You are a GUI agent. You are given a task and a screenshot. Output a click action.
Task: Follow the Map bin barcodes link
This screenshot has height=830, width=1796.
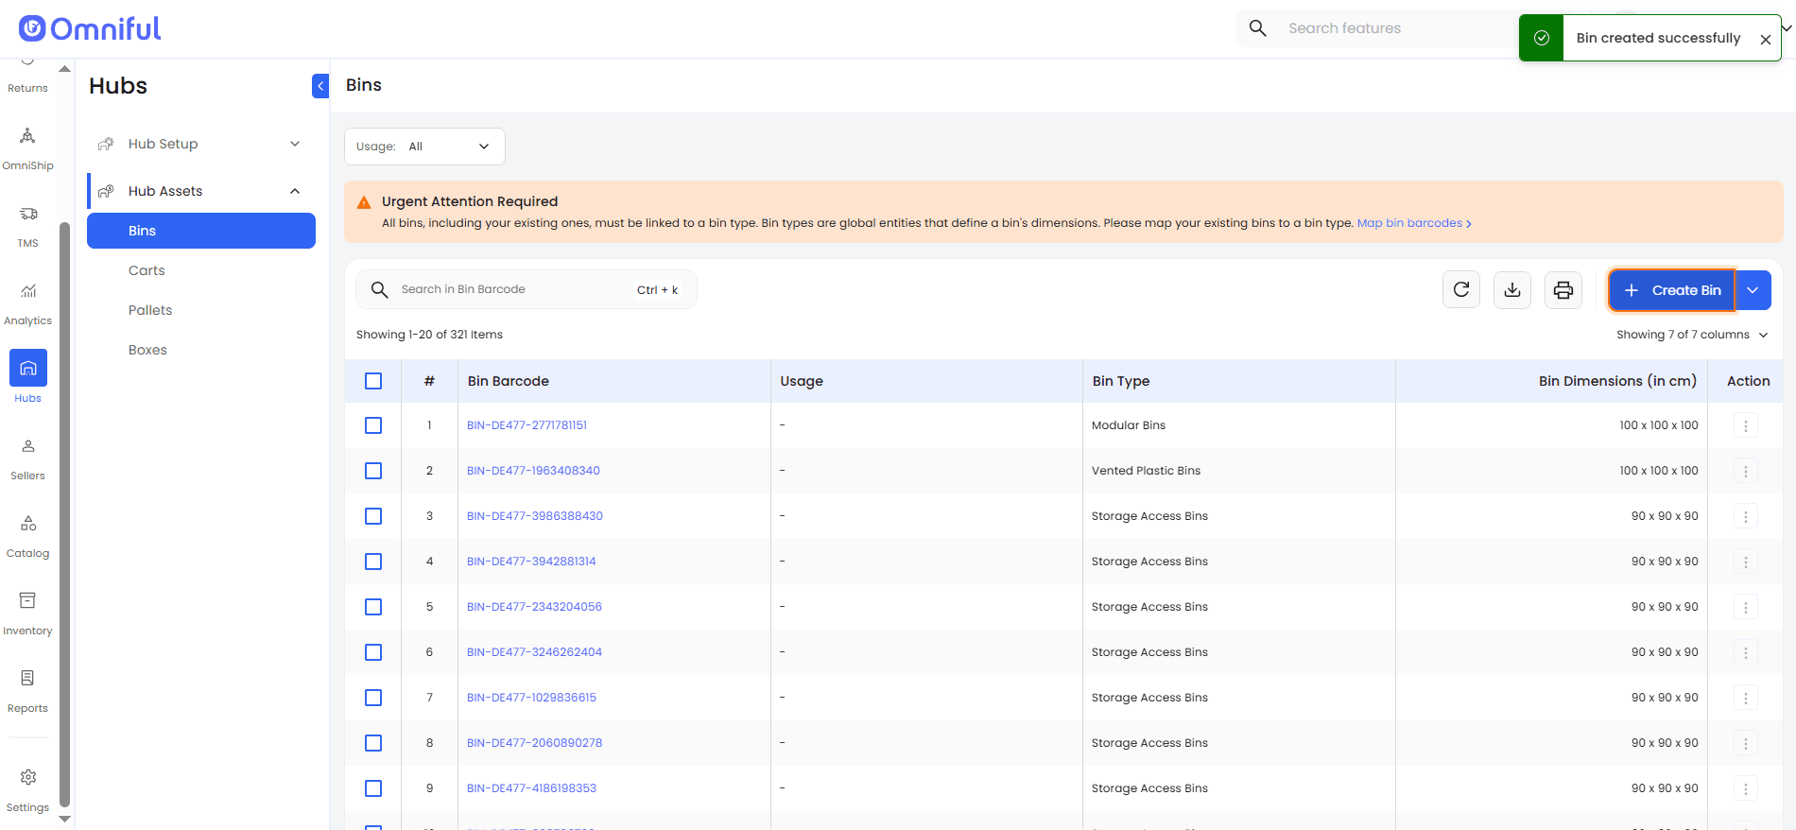tap(1414, 223)
